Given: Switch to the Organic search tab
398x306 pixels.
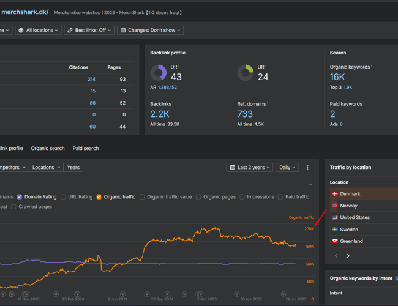Looking at the screenshot, I should tap(48, 148).
